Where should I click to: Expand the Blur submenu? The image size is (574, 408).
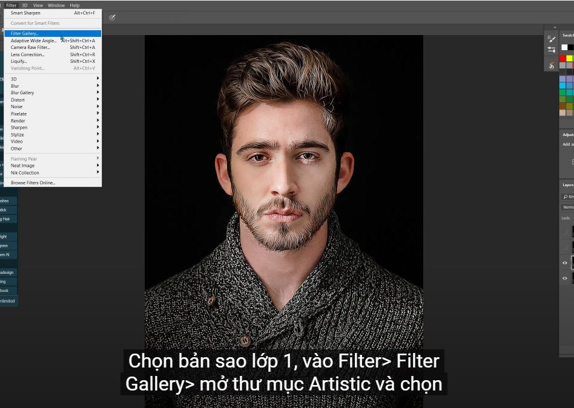coord(53,86)
